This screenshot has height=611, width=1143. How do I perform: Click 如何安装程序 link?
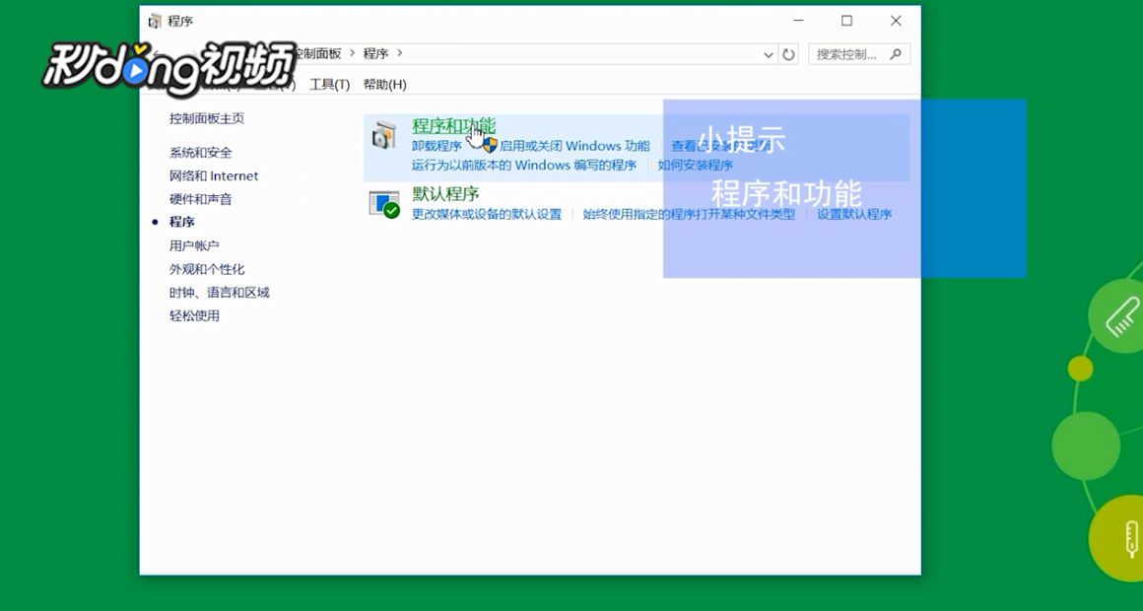tap(696, 166)
